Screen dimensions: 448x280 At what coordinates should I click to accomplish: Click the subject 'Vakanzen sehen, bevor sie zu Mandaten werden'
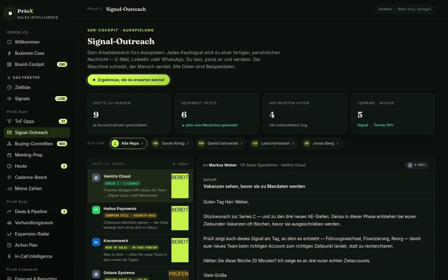[254, 186]
